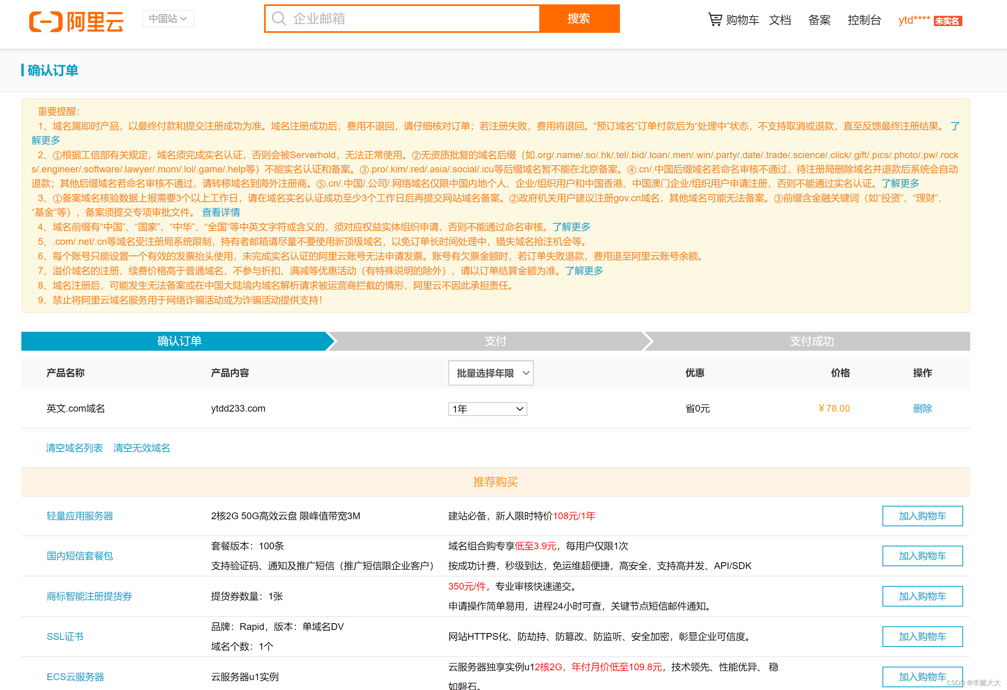
Task: Focus the 企业邮箱 search input field
Action: click(x=414, y=19)
